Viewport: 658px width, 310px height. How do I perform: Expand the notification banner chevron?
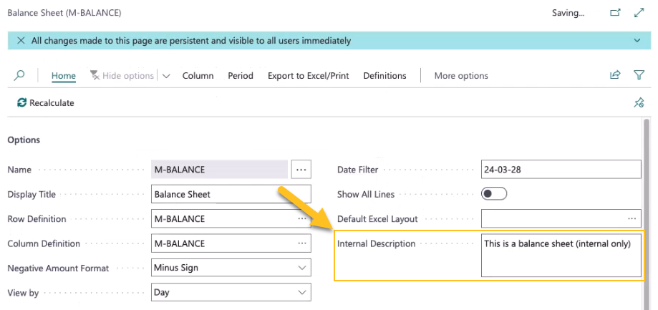637,41
